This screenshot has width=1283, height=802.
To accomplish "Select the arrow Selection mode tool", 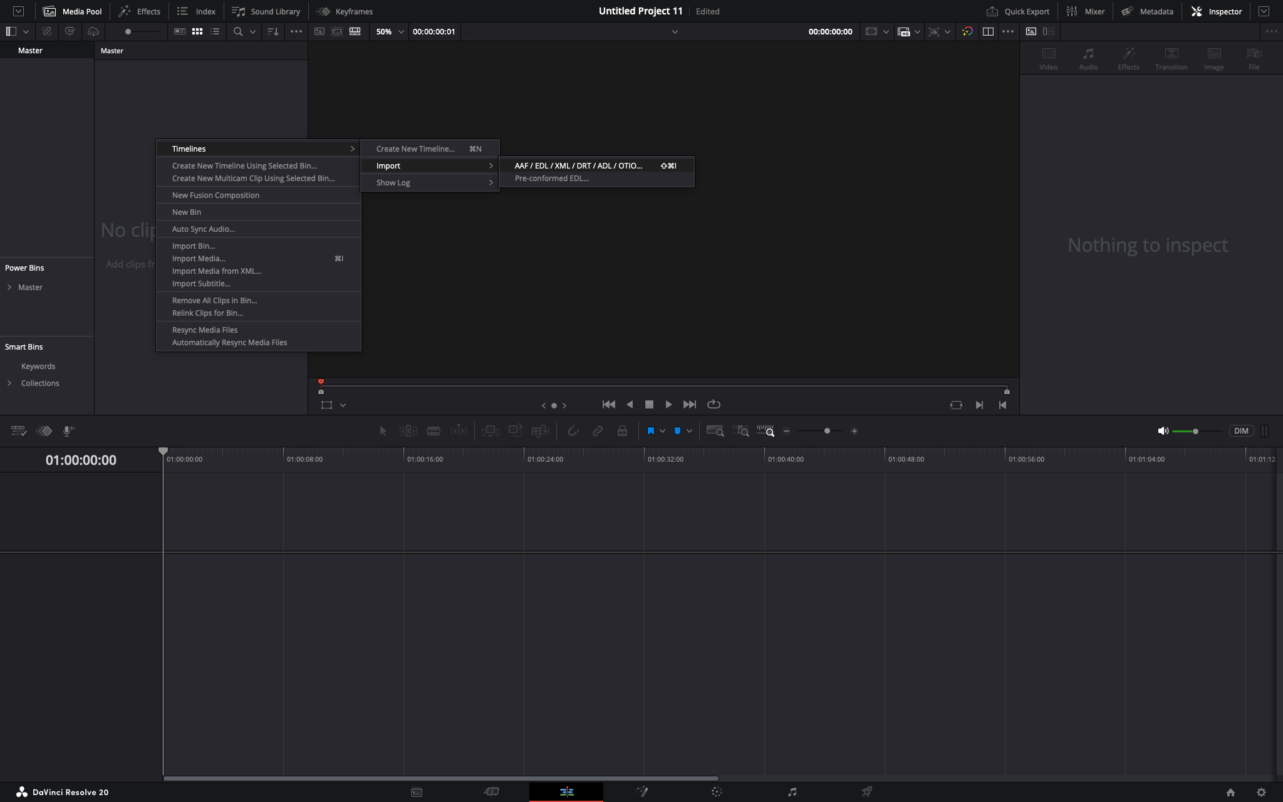I will (x=383, y=431).
